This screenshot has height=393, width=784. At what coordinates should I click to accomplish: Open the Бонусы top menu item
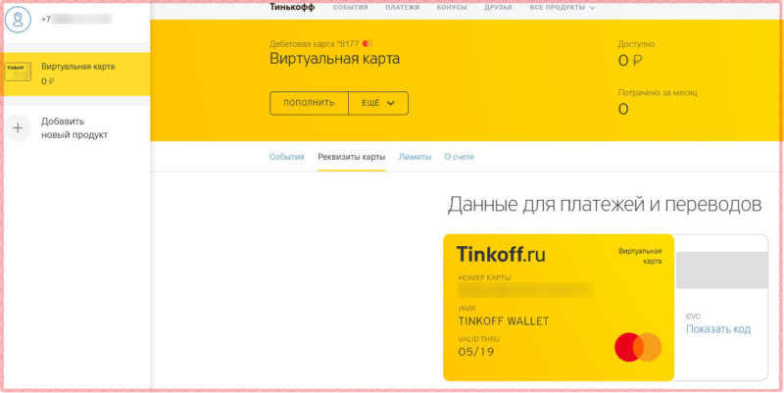click(452, 8)
